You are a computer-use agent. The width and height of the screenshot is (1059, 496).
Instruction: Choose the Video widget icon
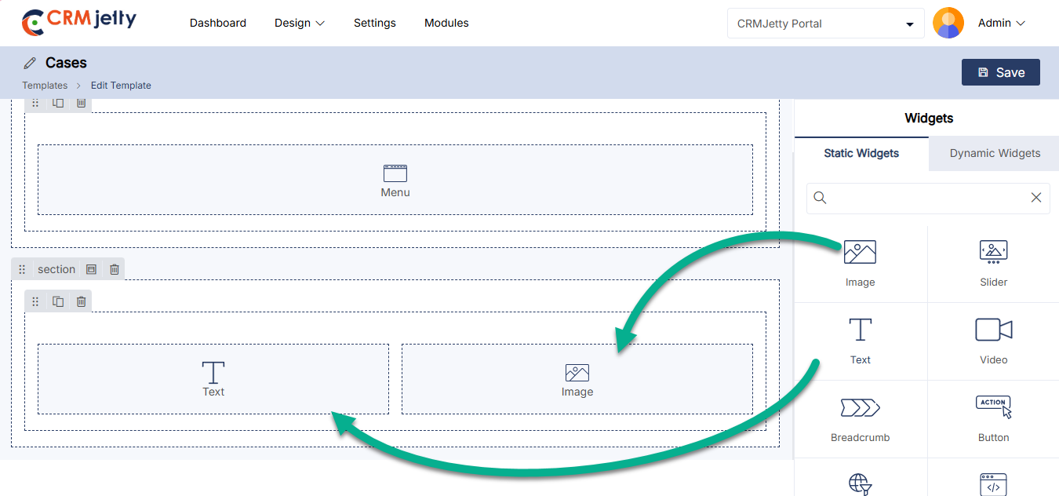[993, 340]
